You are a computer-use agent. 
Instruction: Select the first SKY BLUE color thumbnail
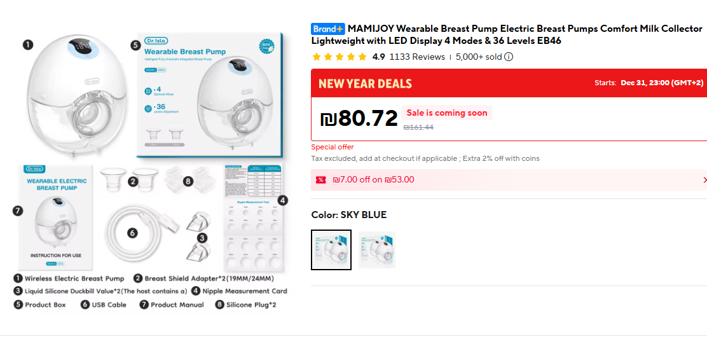coord(331,250)
